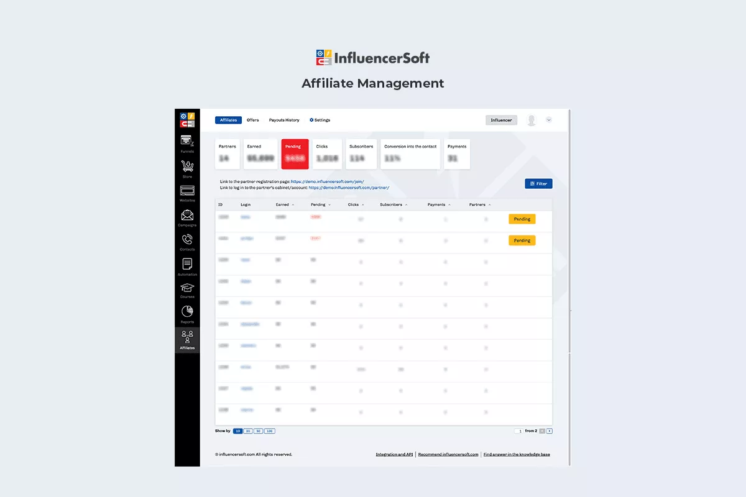The image size is (746, 497).
Task: Go to next page arrow
Action: click(550, 431)
